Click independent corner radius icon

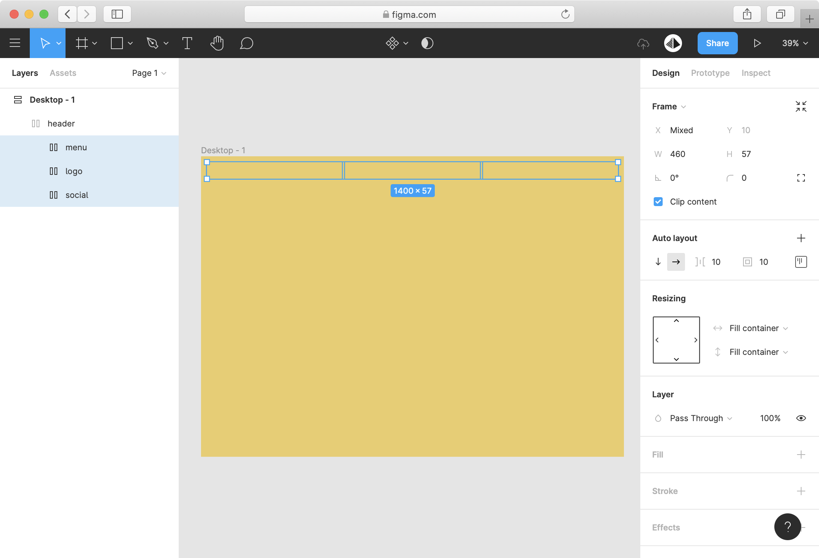801,178
